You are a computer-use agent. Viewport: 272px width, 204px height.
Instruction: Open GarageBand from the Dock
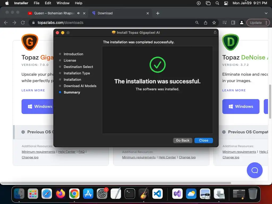coord(144,194)
